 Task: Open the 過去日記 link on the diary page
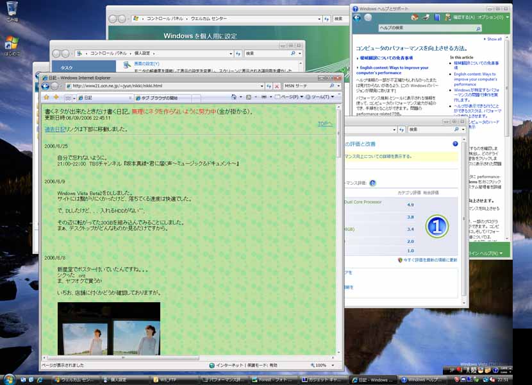click(x=54, y=129)
